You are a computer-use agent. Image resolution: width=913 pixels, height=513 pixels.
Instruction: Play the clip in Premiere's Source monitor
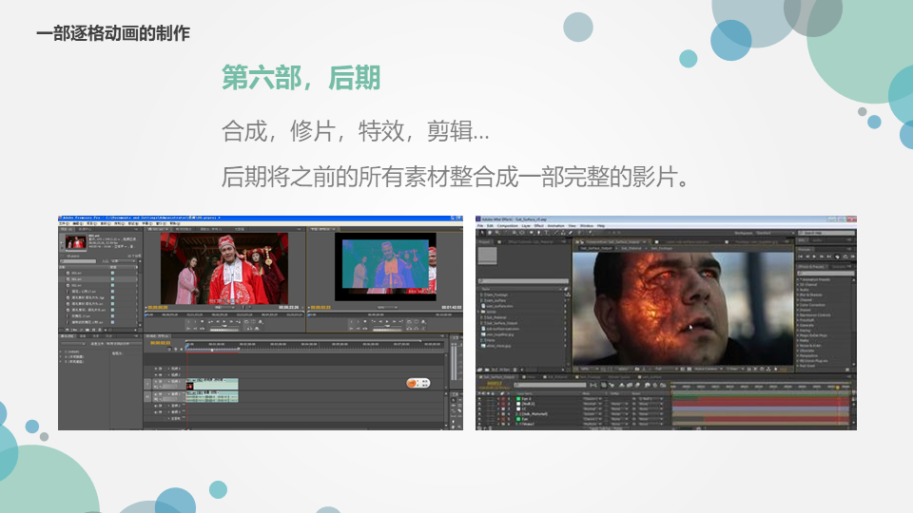pos(224,321)
